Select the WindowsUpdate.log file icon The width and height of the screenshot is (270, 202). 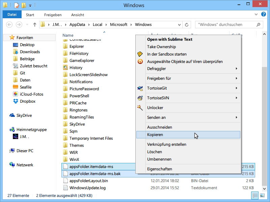(x=65, y=188)
